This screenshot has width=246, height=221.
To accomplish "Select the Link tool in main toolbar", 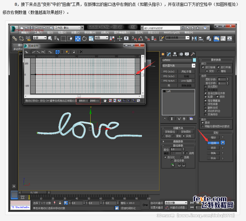I will click(x=15, y=38).
